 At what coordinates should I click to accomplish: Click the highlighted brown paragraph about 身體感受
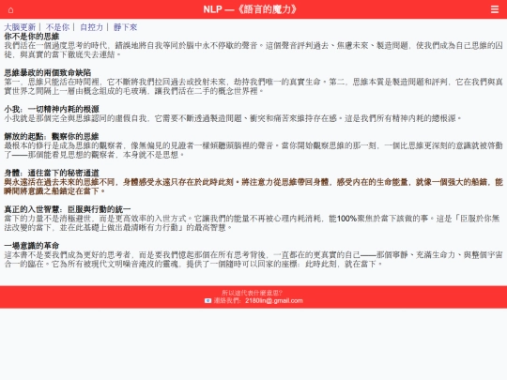(x=253, y=187)
